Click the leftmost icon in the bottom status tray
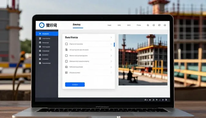The image size is (206, 118). [x=145, y=100]
